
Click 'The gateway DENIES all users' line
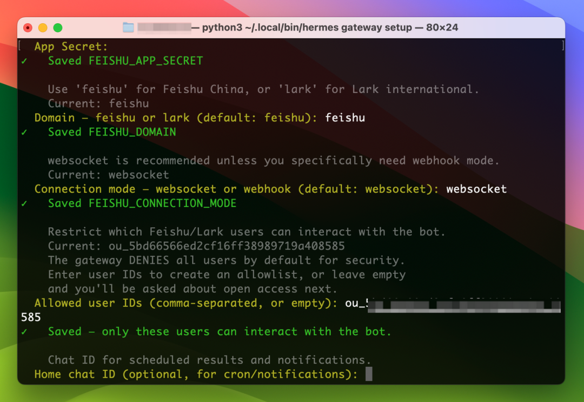(226, 260)
